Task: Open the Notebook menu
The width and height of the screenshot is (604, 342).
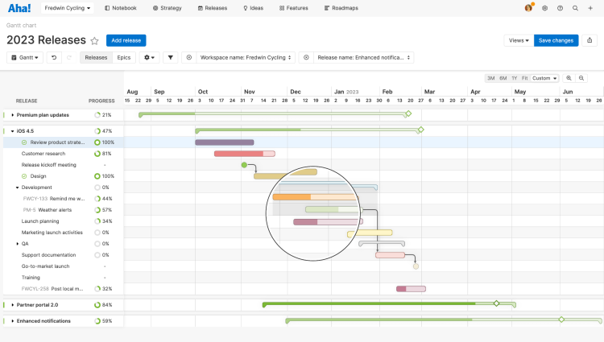Action: coord(121,8)
